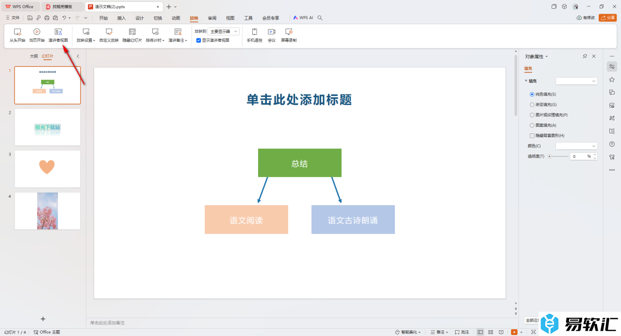The width and height of the screenshot is (621, 336).
Task: Click the Share (分享) button
Action: [x=607, y=18]
